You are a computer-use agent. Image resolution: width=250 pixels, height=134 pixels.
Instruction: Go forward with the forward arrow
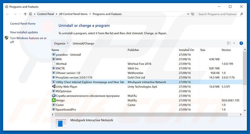[15, 14]
